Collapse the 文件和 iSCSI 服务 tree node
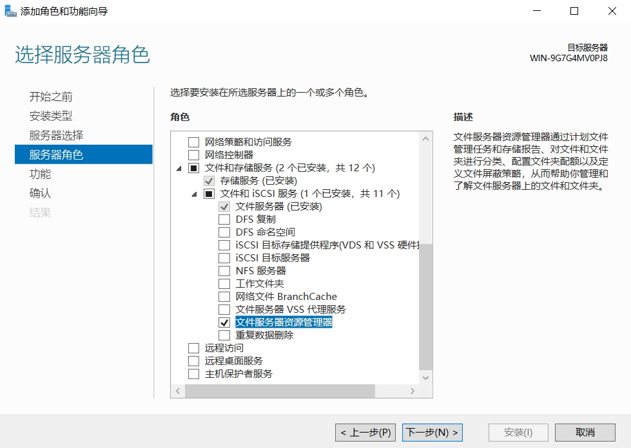This screenshot has height=448, width=631. coord(195,194)
